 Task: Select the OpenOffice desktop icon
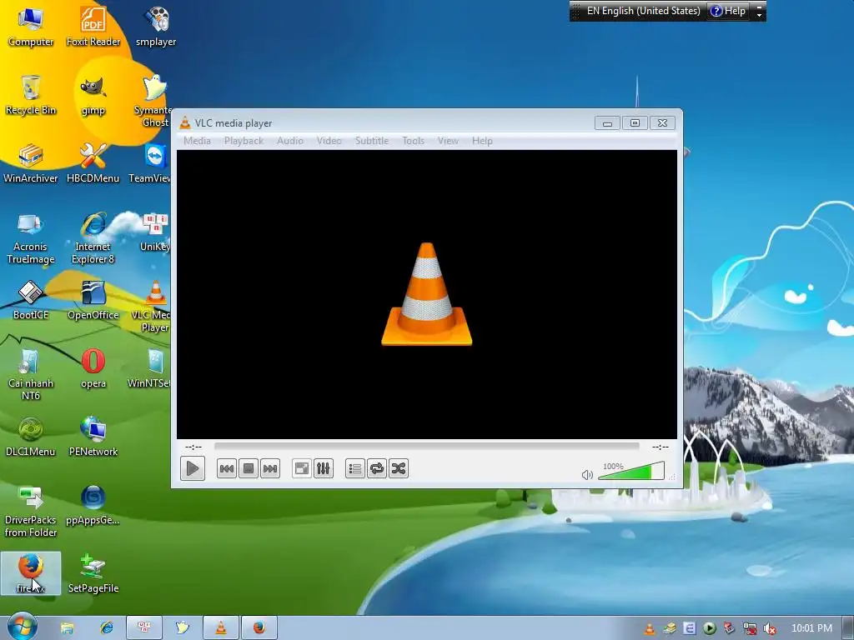[93, 300]
